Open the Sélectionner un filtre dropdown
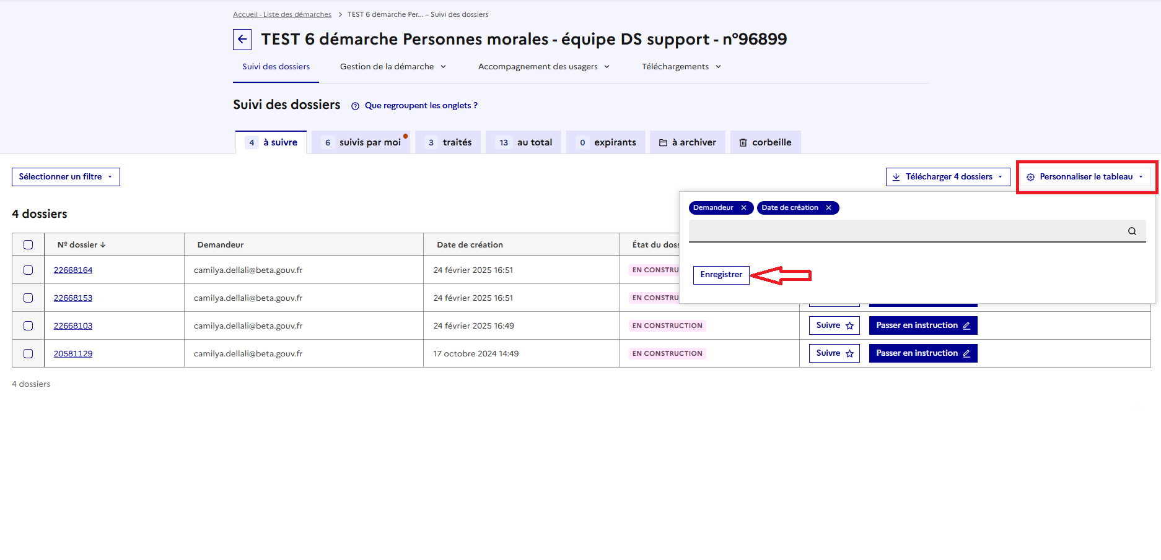 (x=66, y=177)
